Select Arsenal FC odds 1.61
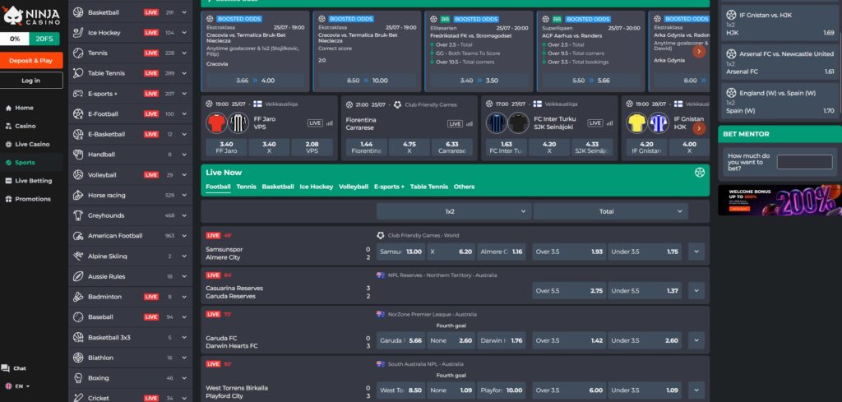Image resolution: width=842 pixels, height=402 pixels. click(x=829, y=72)
